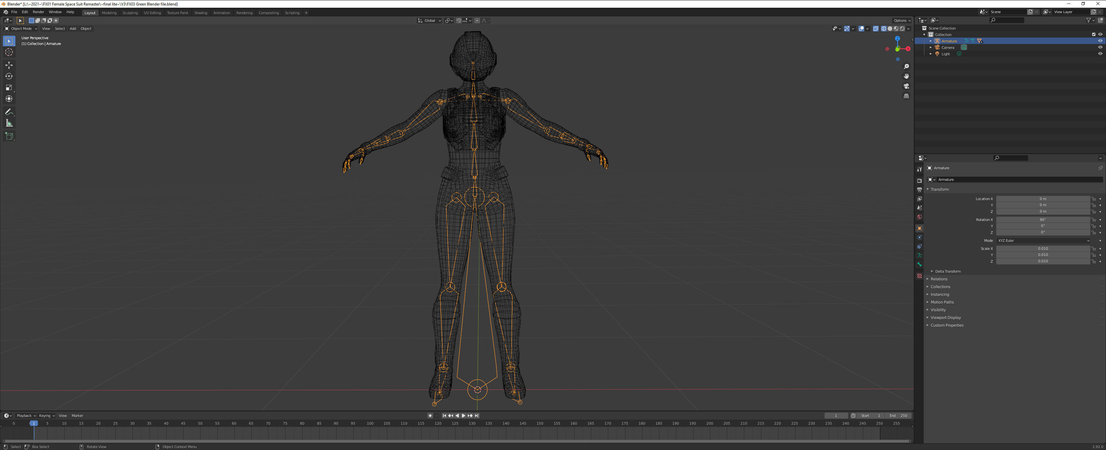1106x450 pixels.
Task: Toggle Collection exclude checkbox
Action: (x=1093, y=35)
